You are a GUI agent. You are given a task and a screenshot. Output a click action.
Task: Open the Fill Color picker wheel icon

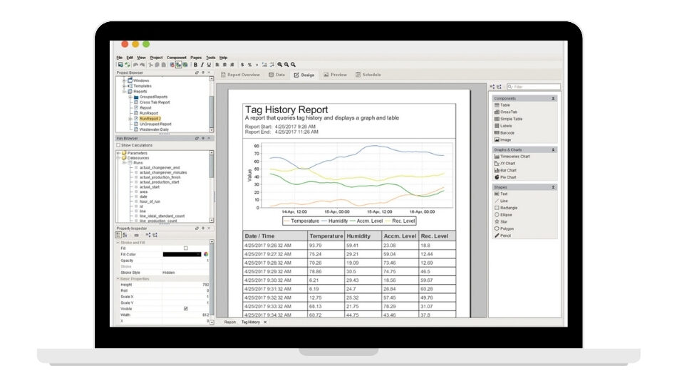[x=206, y=254]
